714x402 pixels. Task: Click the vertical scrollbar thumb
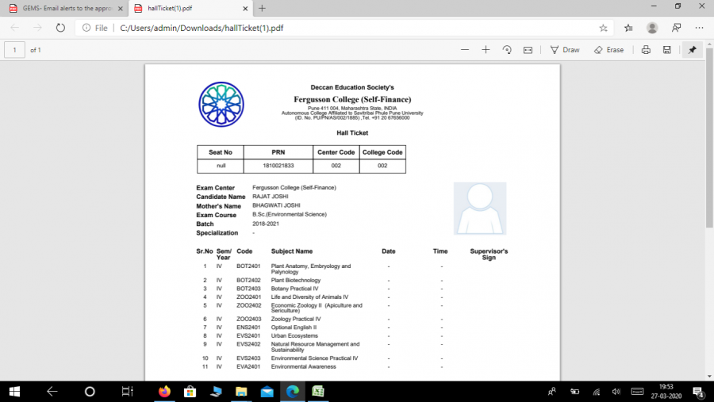click(x=709, y=136)
